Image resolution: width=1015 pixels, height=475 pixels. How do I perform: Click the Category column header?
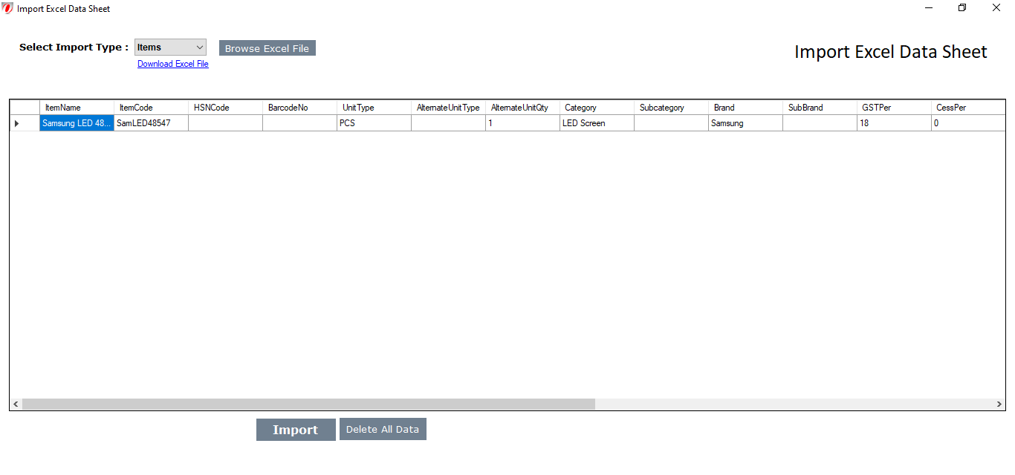tap(597, 108)
